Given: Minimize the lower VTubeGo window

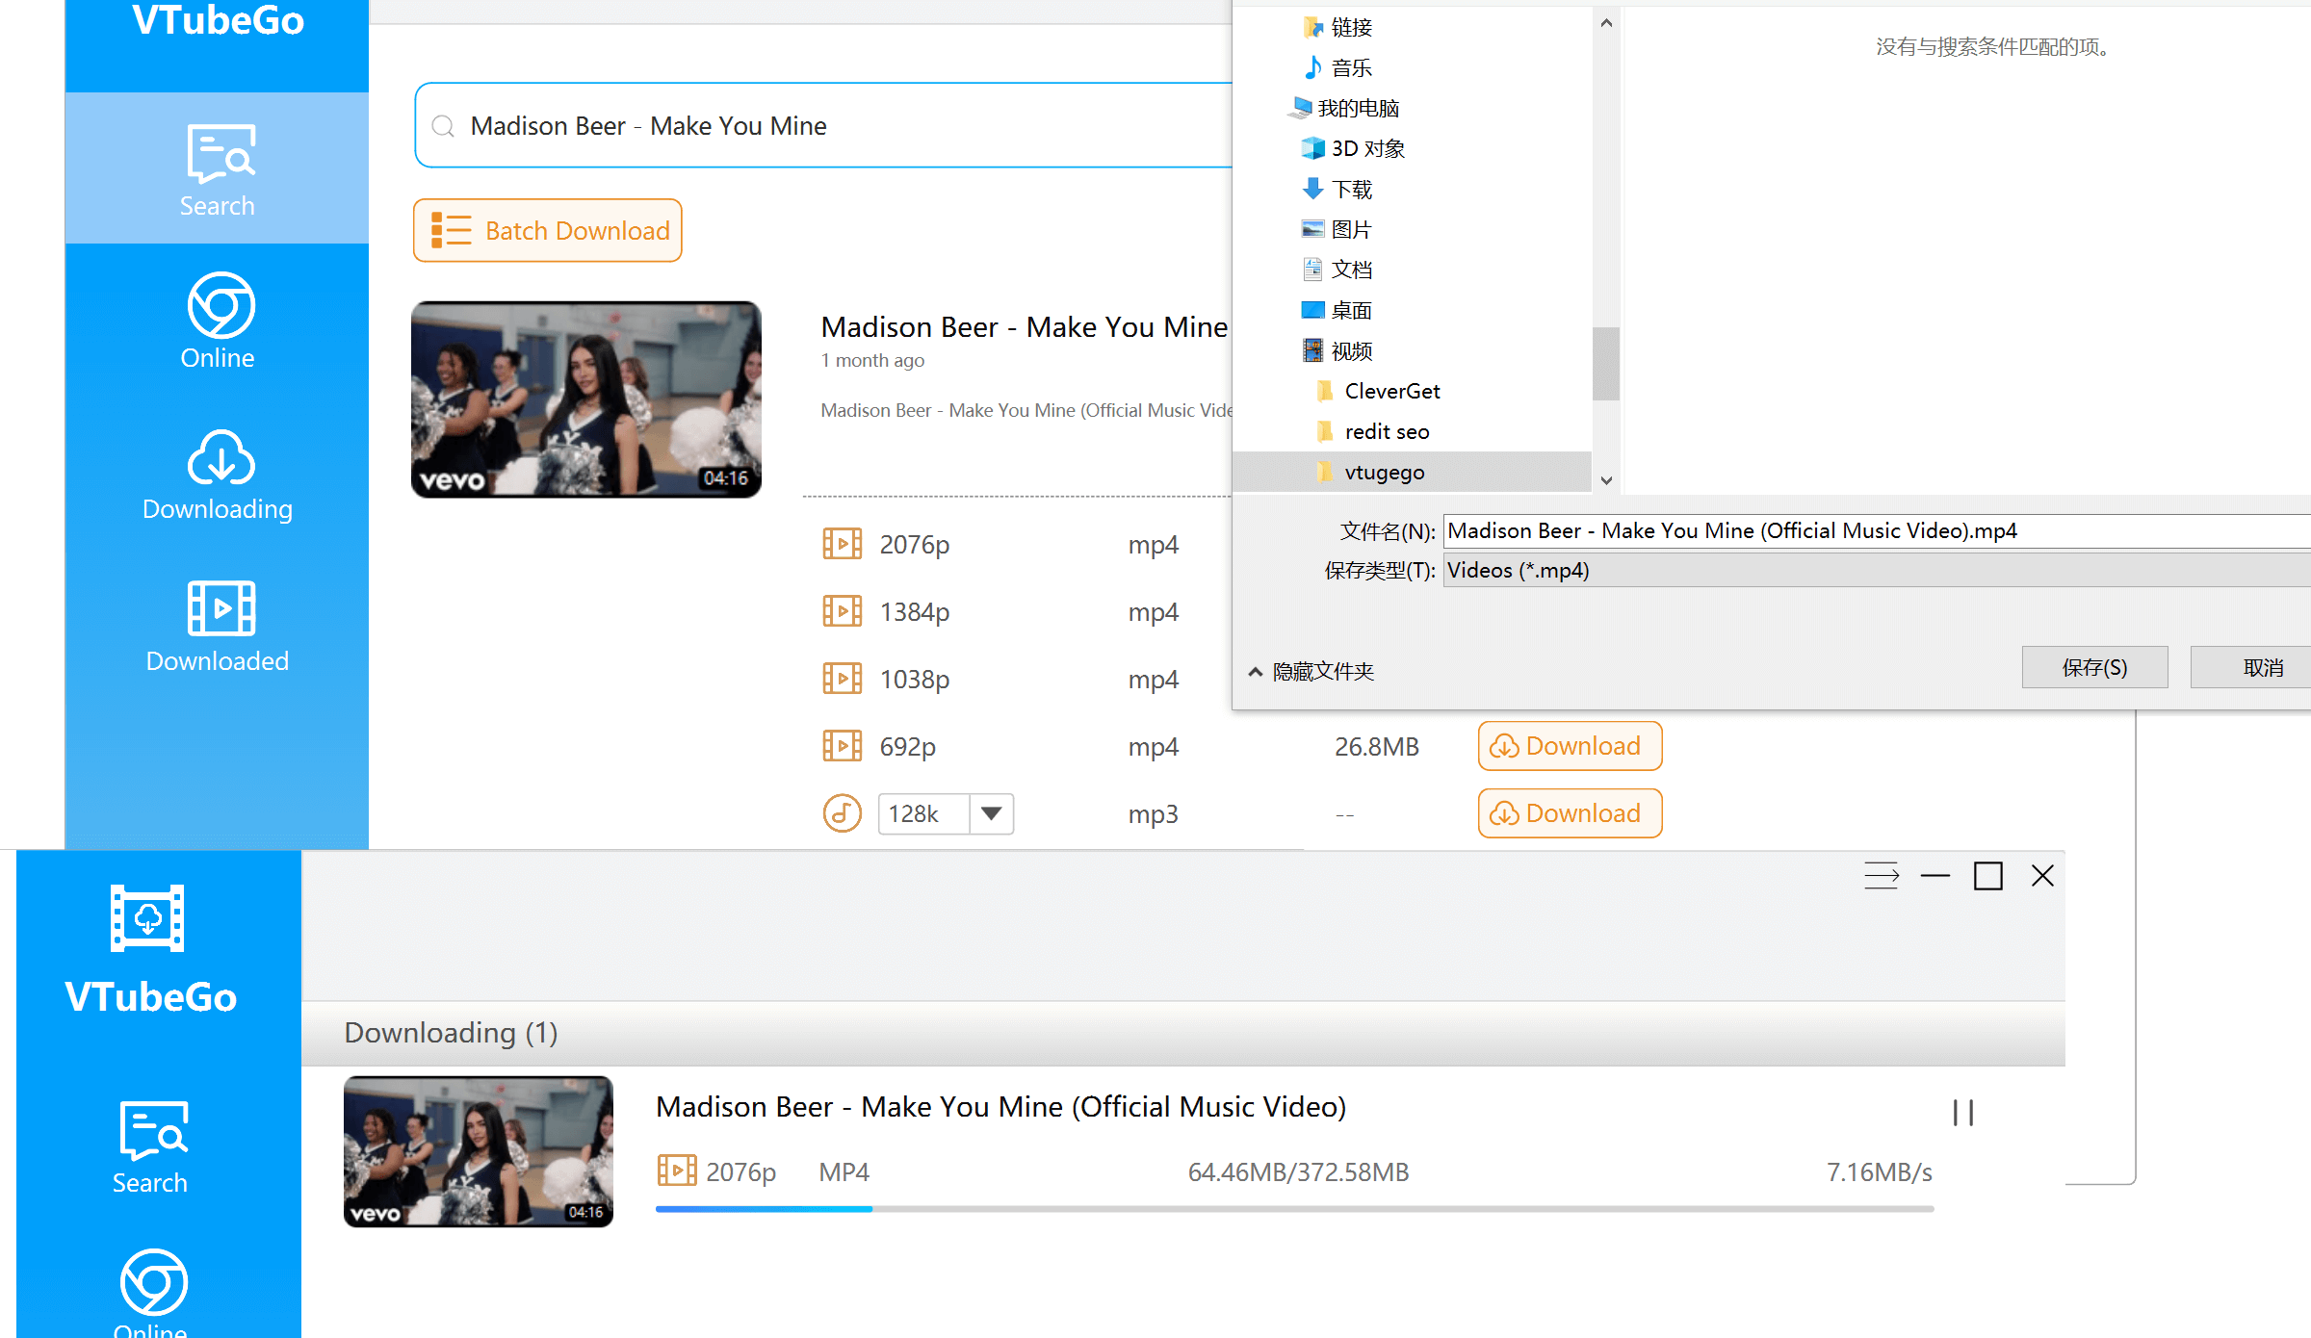Looking at the screenshot, I should 1934,876.
